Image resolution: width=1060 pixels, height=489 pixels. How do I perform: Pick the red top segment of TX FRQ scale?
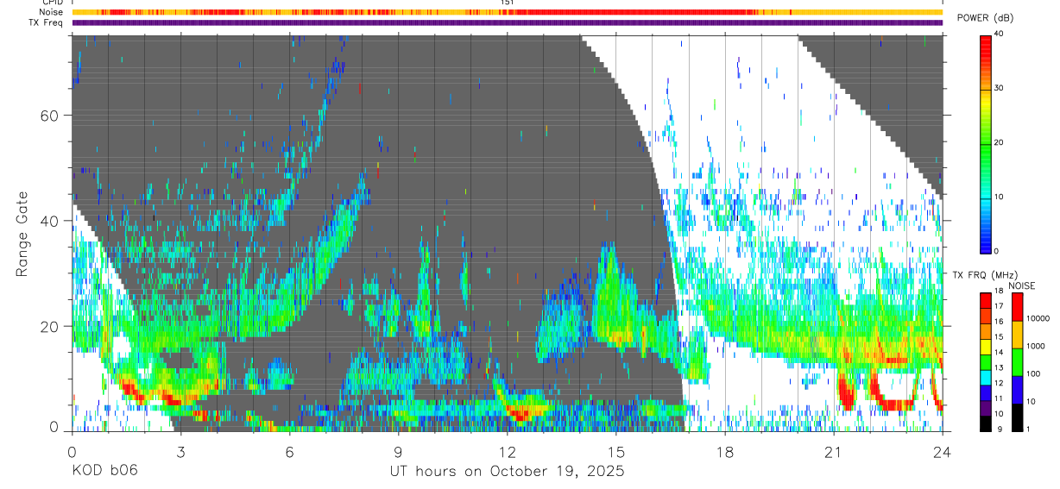pos(986,300)
